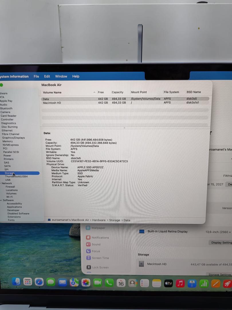The height and width of the screenshot is (310, 232).
Task: Open Contacts from the Dock
Action: point(133,283)
